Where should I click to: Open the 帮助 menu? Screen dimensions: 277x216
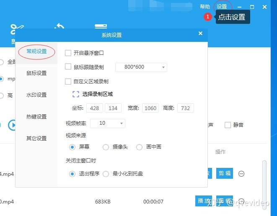click(205, 7)
